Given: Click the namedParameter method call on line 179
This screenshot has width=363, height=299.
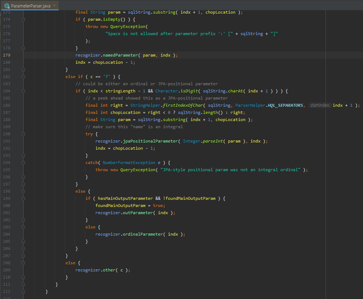Looking at the screenshot, I should coord(120,55).
